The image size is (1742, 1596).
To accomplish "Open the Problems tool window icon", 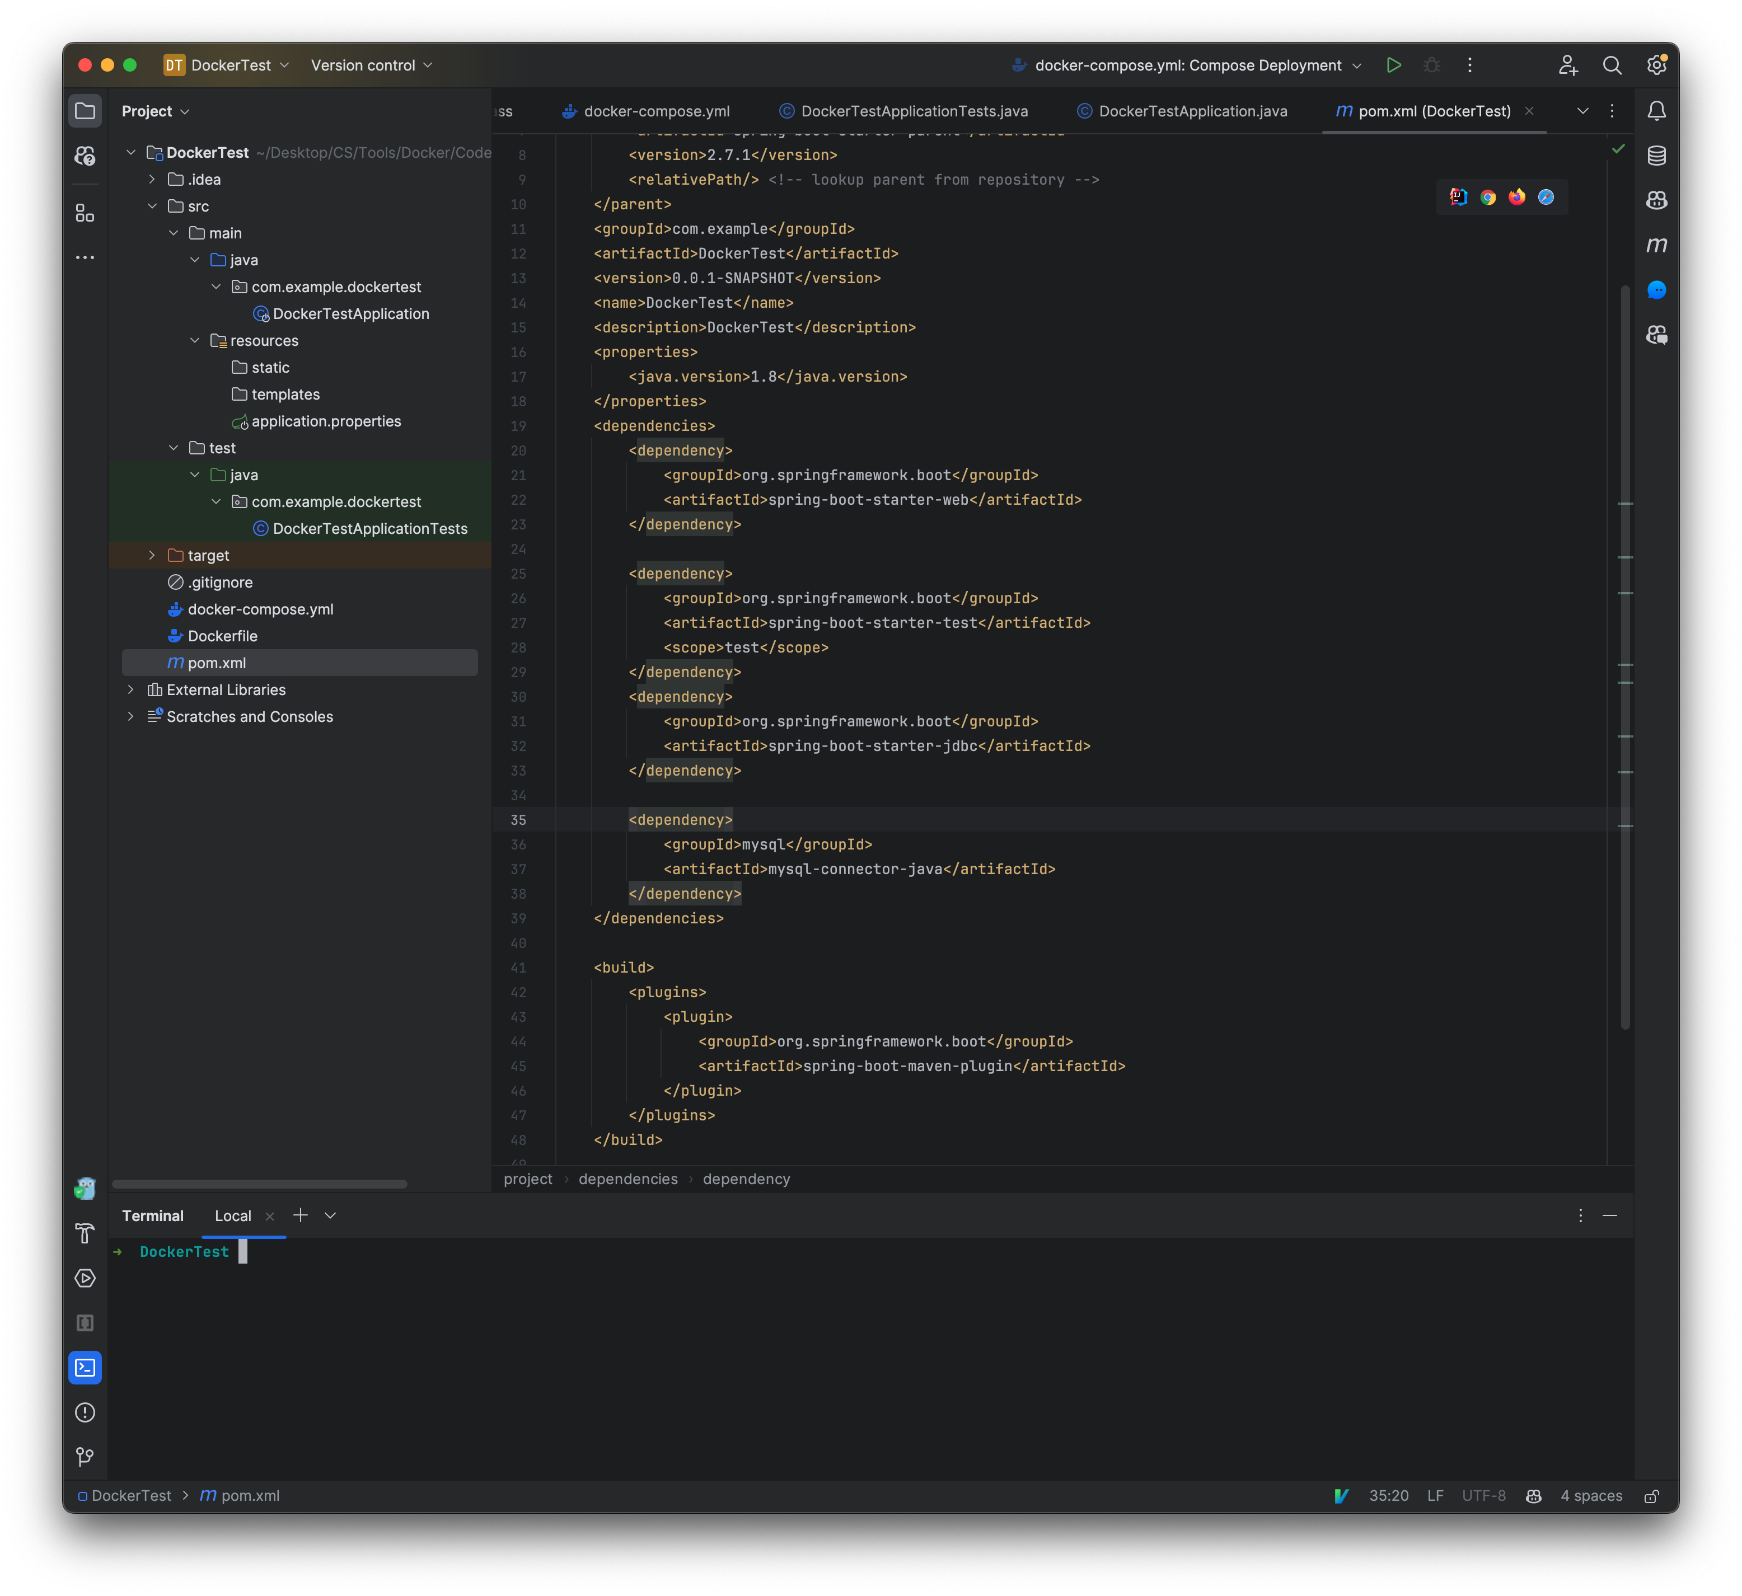I will click(x=85, y=1413).
